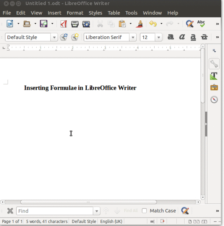Open the Undo history dropdown
The width and height of the screenshot is (224, 226).
pos(161,24)
